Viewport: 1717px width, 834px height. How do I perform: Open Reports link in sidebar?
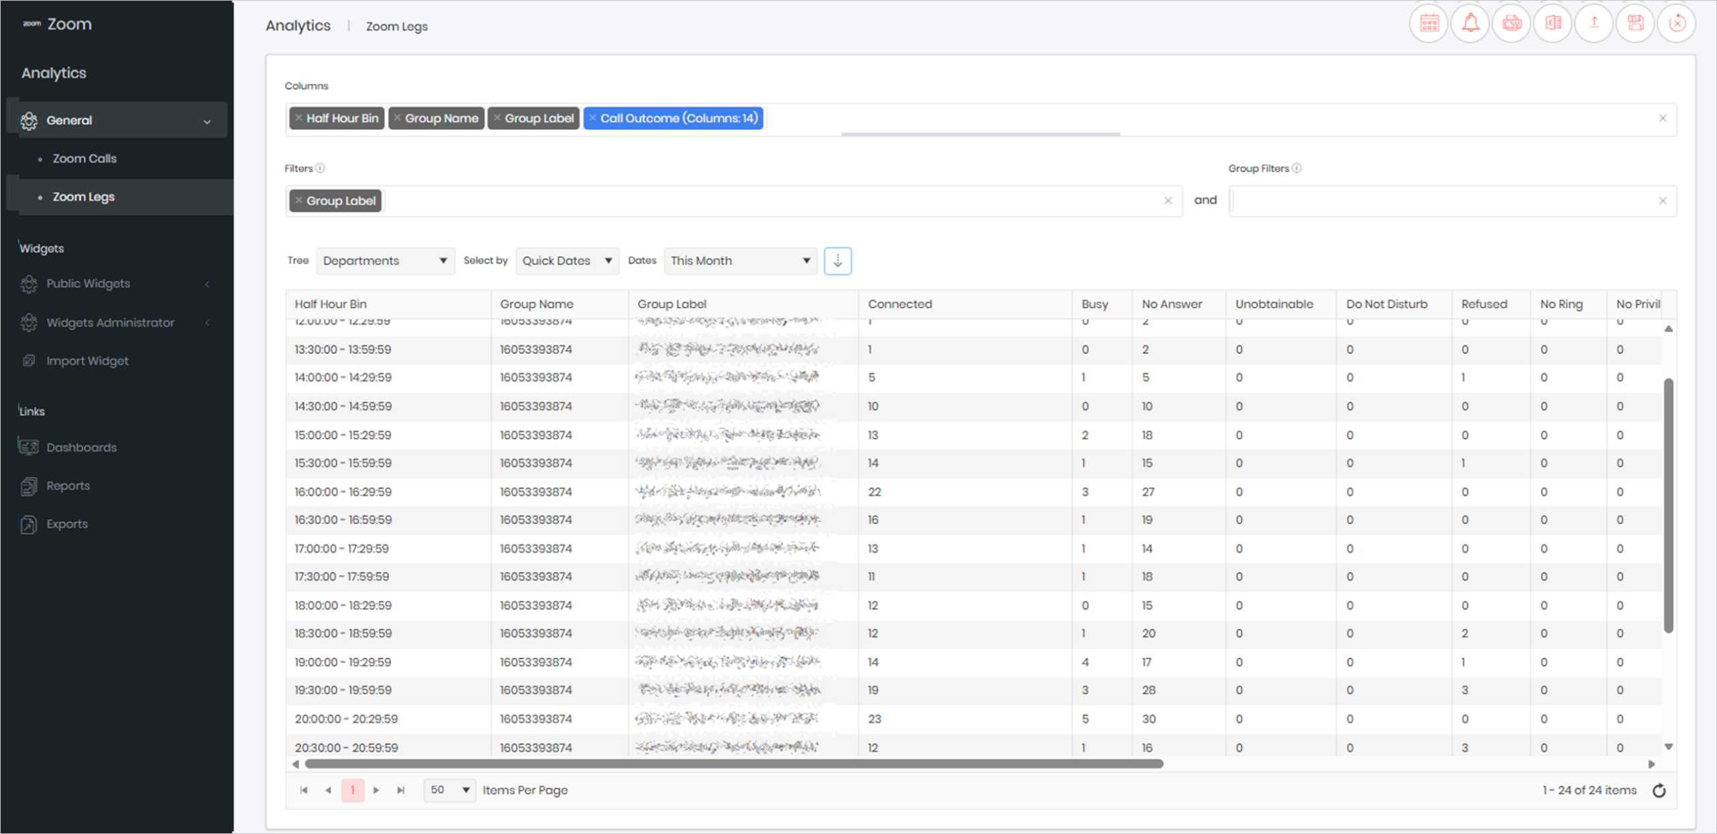tap(68, 485)
